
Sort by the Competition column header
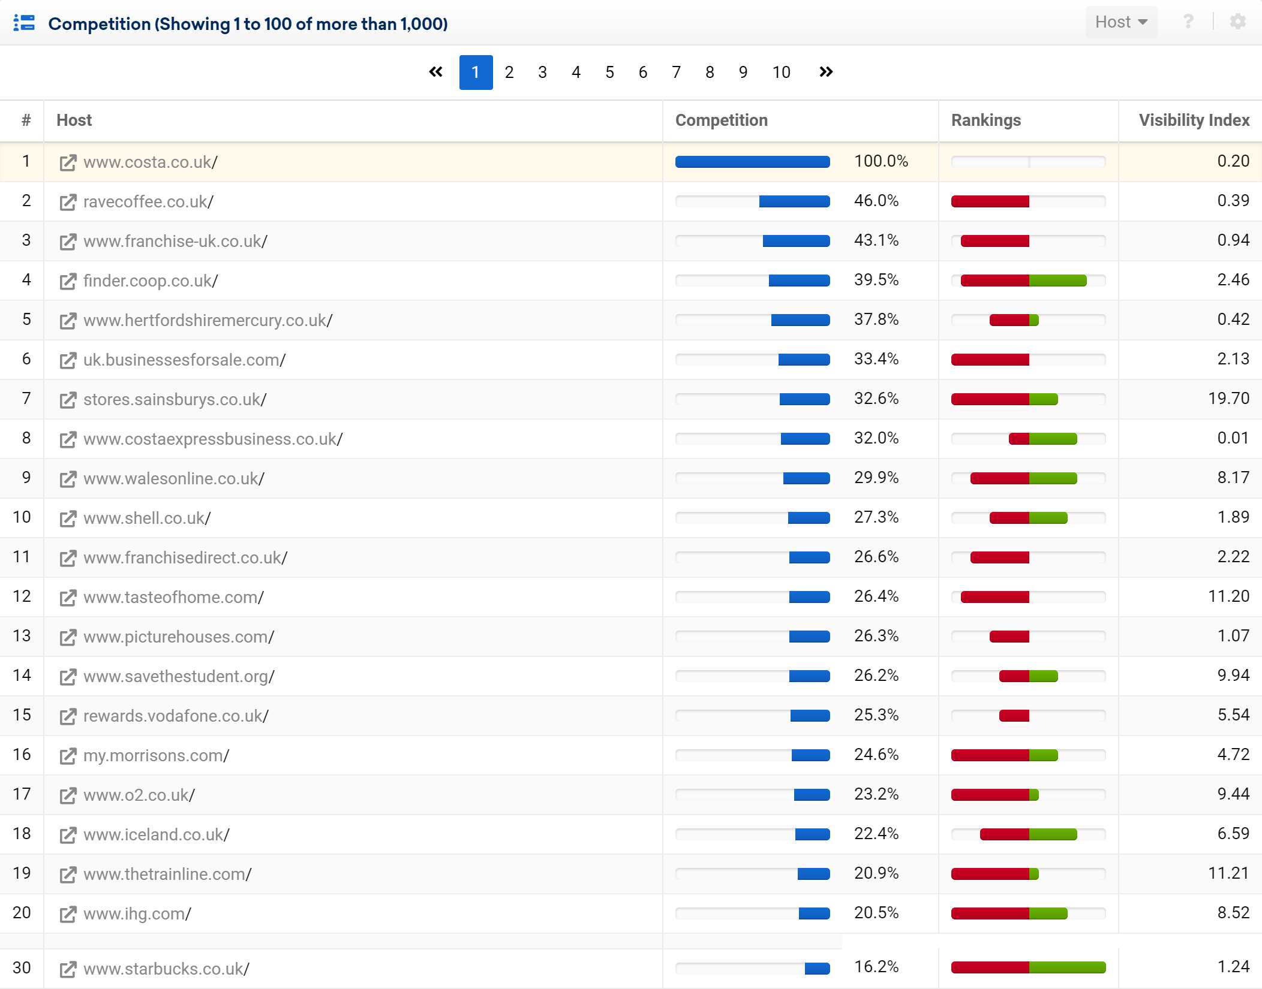[x=722, y=120]
